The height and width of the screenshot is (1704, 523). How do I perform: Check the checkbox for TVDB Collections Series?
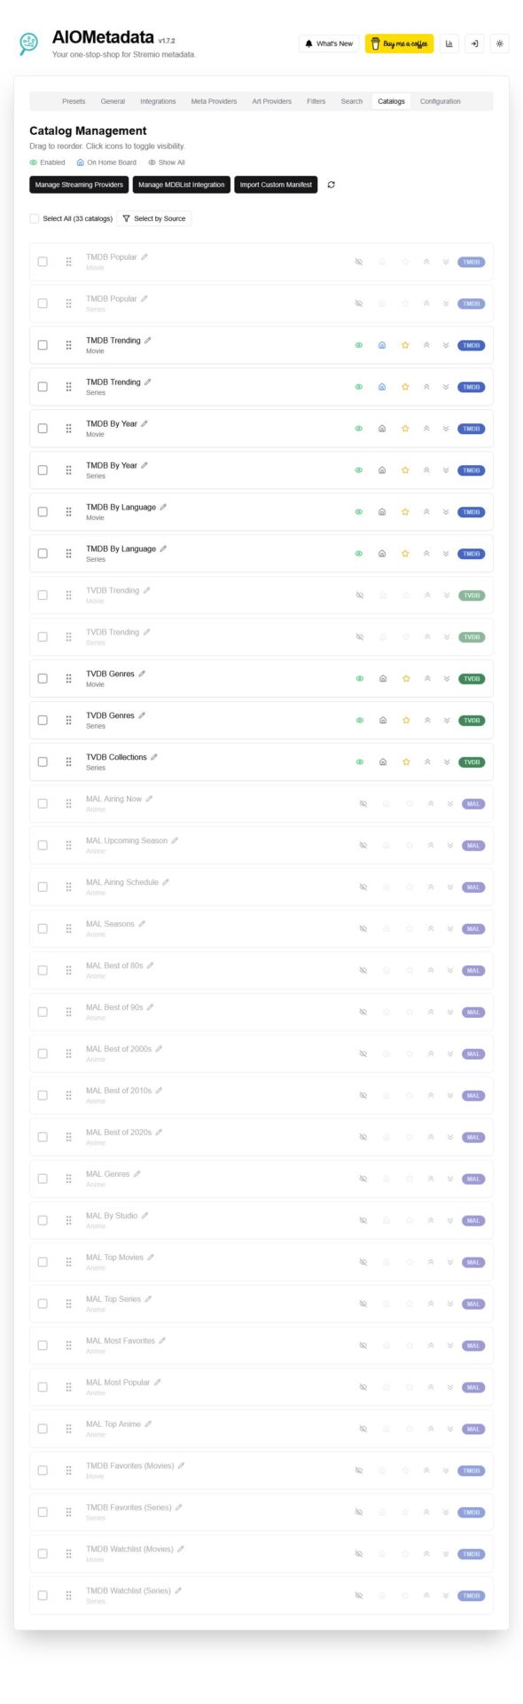[42, 761]
